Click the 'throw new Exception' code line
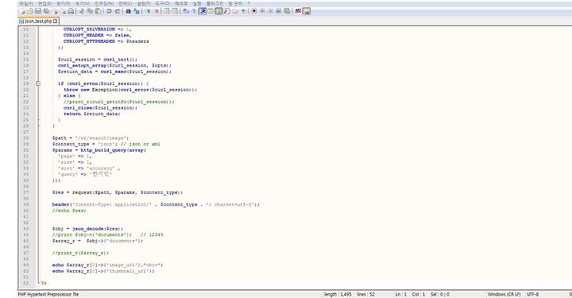Screen dimensions: 572x298 tap(130, 90)
